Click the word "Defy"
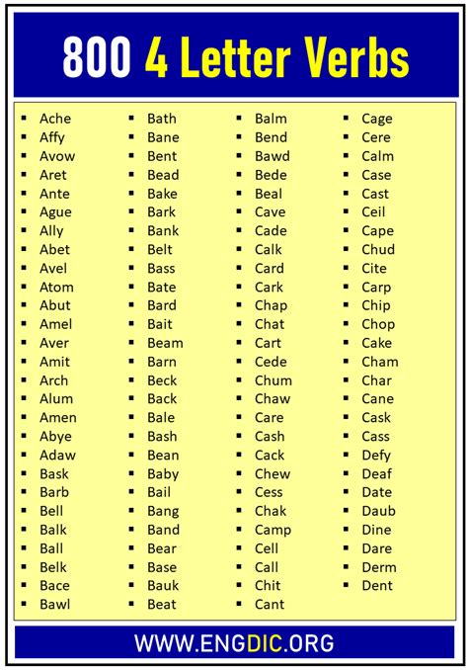This screenshot has height=670, width=468. 376,456
